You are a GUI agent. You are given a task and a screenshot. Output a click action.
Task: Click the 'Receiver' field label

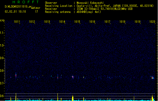[51, 9]
